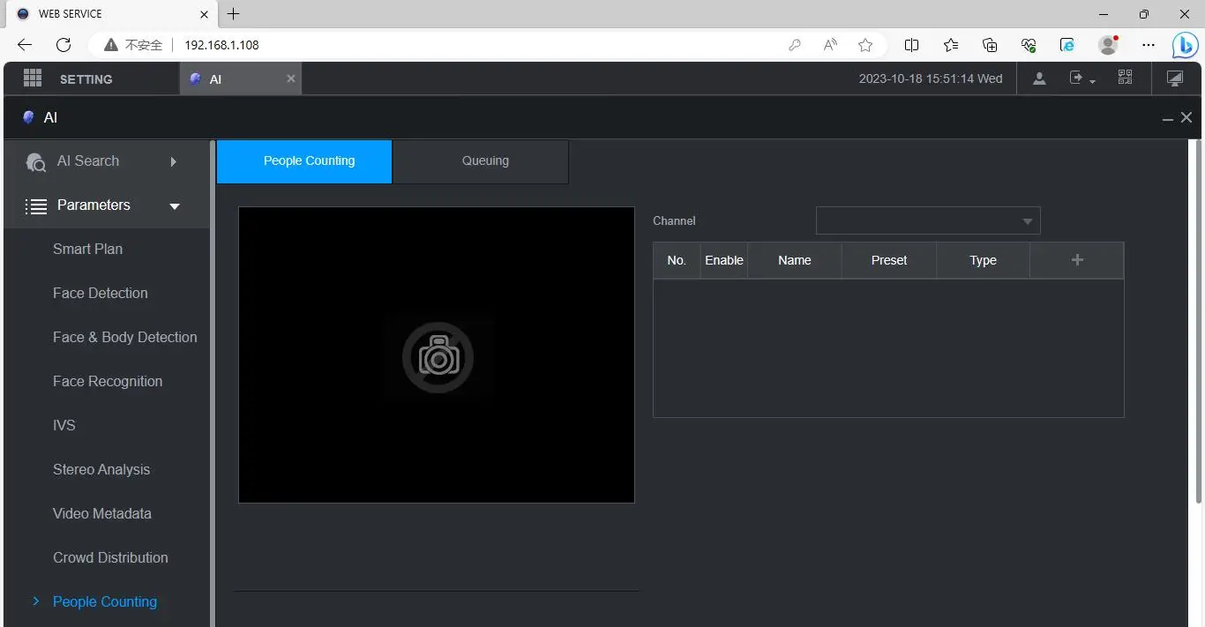This screenshot has width=1205, height=627.
Task: Click the Enable column header
Action: 724,260
